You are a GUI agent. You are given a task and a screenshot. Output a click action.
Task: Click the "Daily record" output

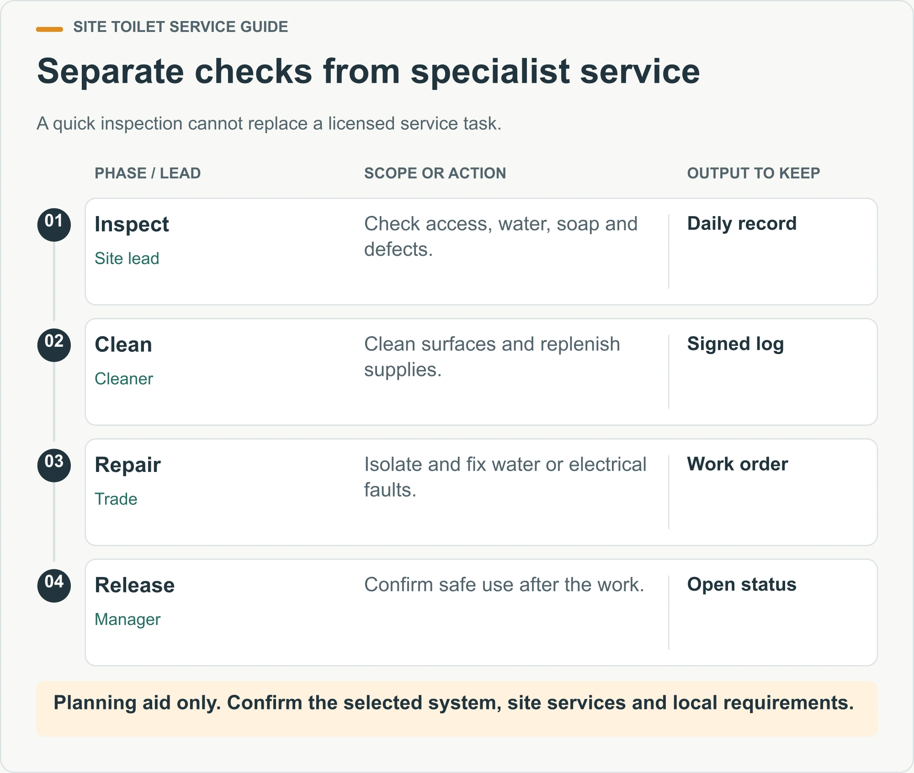tap(742, 224)
